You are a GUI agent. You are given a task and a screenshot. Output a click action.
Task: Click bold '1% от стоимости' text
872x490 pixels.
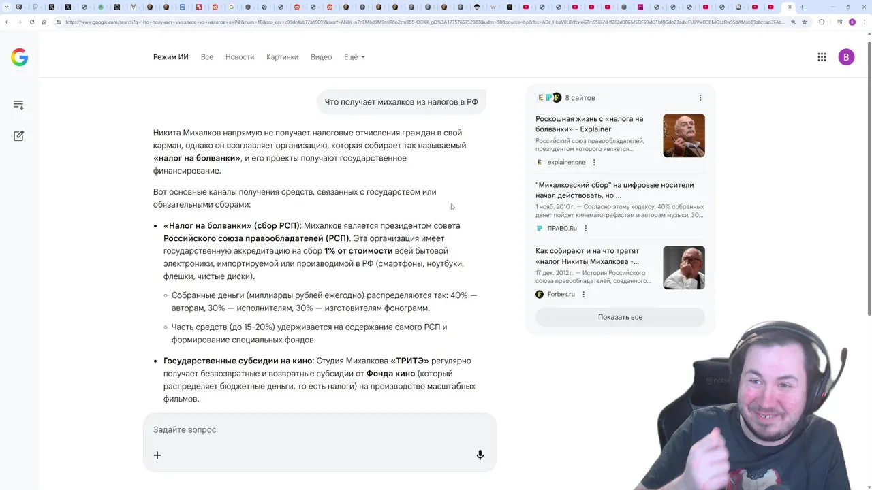[x=358, y=251]
